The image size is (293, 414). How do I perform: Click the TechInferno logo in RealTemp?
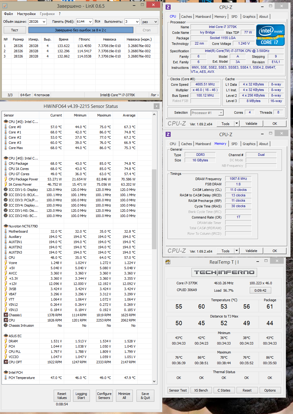pos(224,272)
